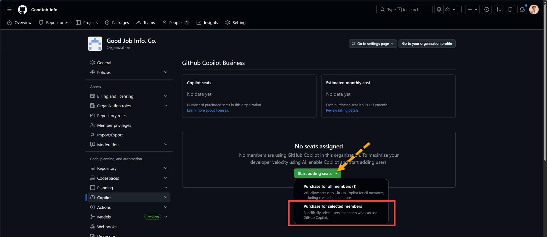Open the create new plus dropdown
The width and height of the screenshot is (547, 237).
coord(472,10)
